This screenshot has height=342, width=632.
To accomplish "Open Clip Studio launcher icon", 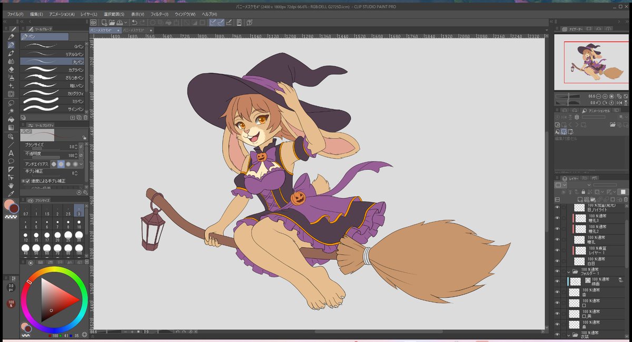I will point(93,23).
